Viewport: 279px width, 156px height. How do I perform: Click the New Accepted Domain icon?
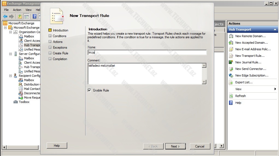click(231, 43)
